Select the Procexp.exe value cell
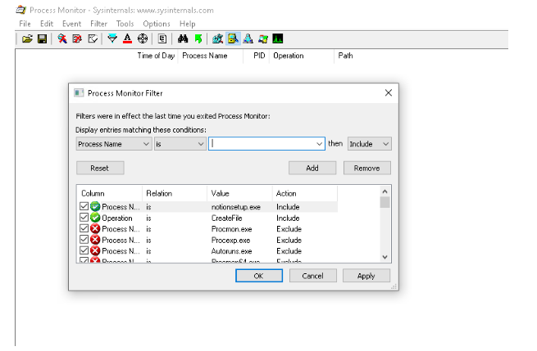The image size is (537, 351). pyautogui.click(x=231, y=241)
